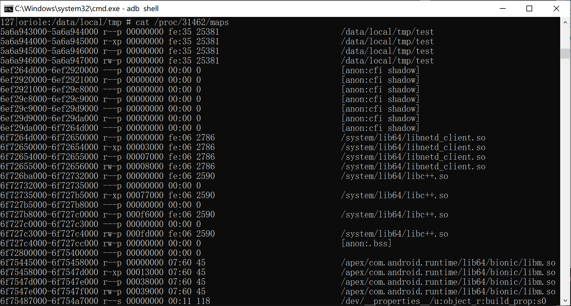Click the scrollbar down arrow
The height and width of the screenshot is (306, 571).
point(565,300)
